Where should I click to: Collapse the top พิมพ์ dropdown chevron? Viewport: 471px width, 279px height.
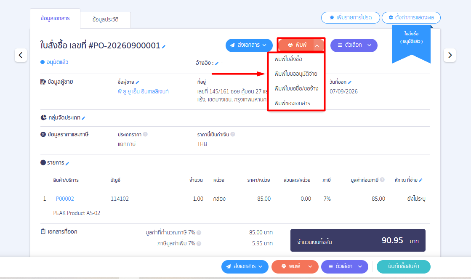tap(317, 45)
